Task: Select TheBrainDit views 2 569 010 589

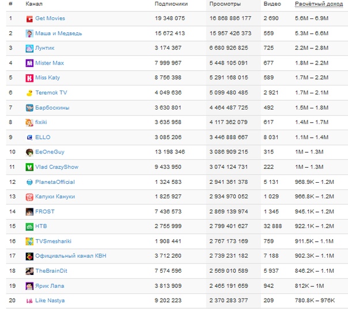Action: 229,271
